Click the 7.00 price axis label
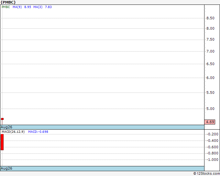 [x=210, y=52]
